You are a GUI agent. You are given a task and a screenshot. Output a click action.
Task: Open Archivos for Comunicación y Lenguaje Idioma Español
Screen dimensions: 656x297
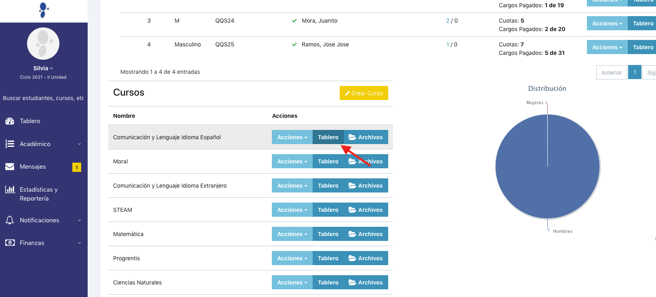(x=366, y=137)
